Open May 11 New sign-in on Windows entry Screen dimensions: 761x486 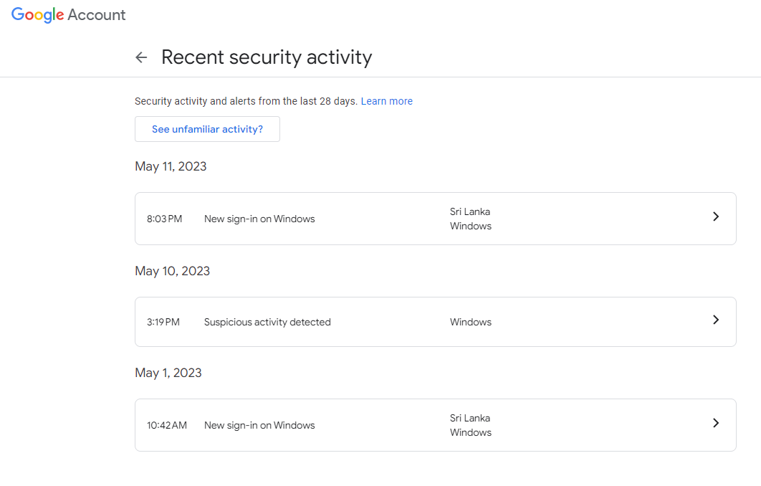tap(436, 219)
